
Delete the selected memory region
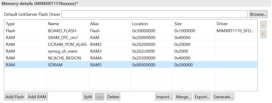click(113, 97)
